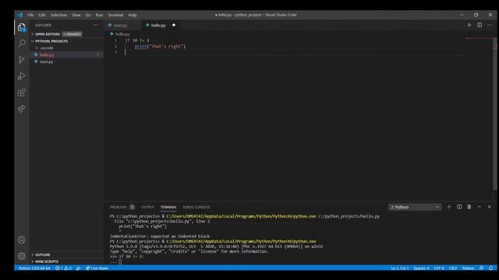Open the Live Share view icon
This screenshot has width=499, height=280.
click(22, 109)
